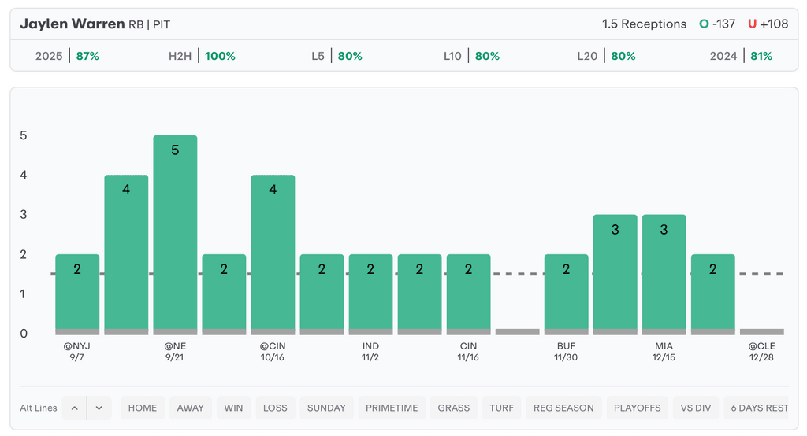Apply the REG SEASON filter
The width and height of the screenshot is (807, 436).
pyautogui.click(x=563, y=408)
